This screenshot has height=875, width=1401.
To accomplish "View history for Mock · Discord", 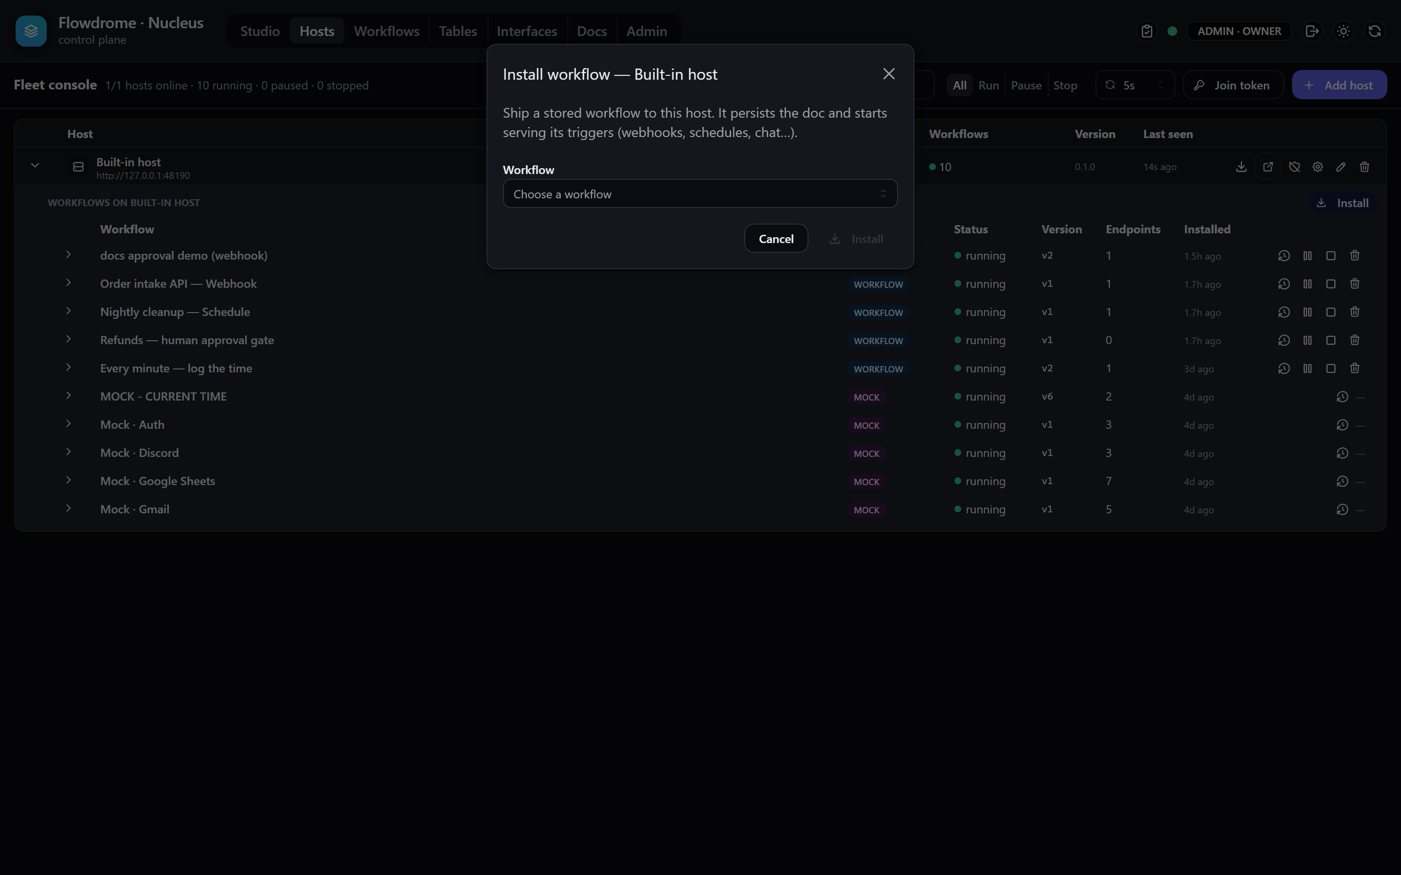I will coord(1343,453).
